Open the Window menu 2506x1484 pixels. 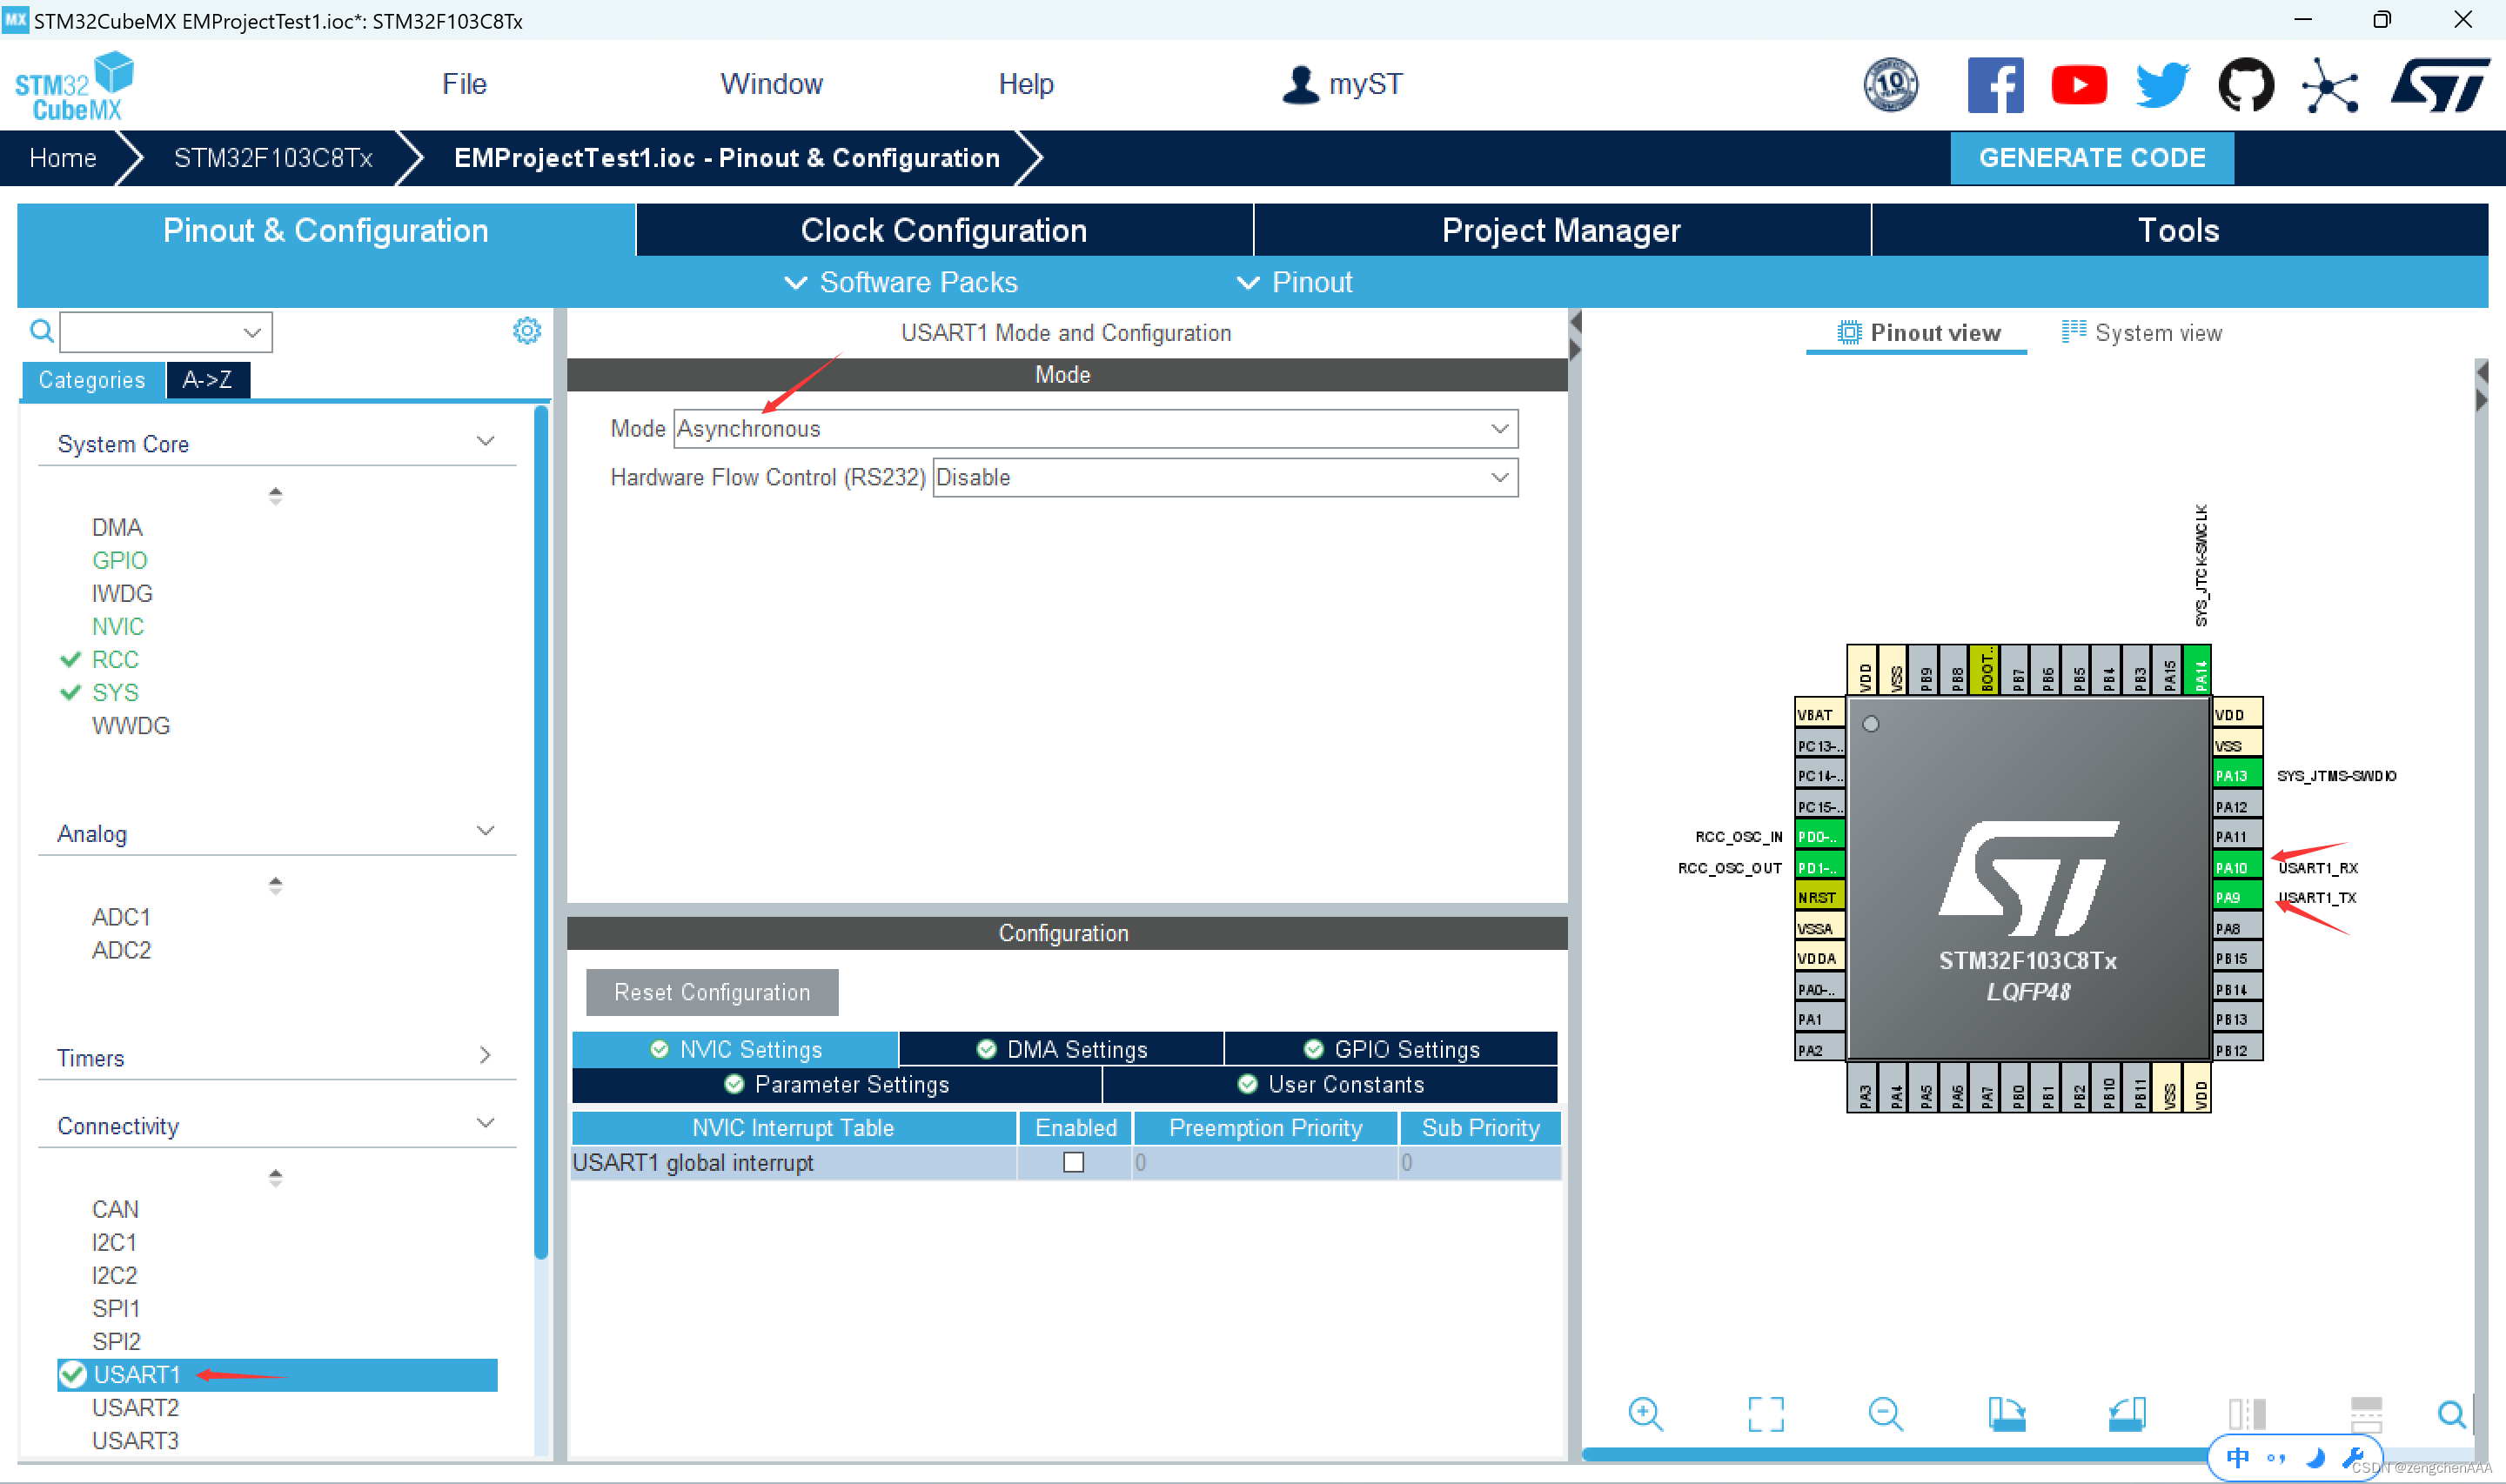click(x=771, y=84)
